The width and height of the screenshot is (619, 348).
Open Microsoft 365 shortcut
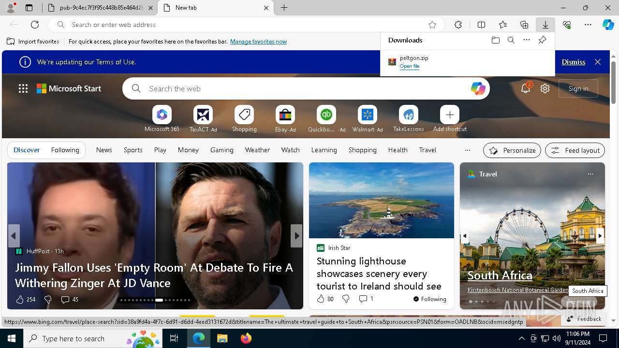click(162, 119)
